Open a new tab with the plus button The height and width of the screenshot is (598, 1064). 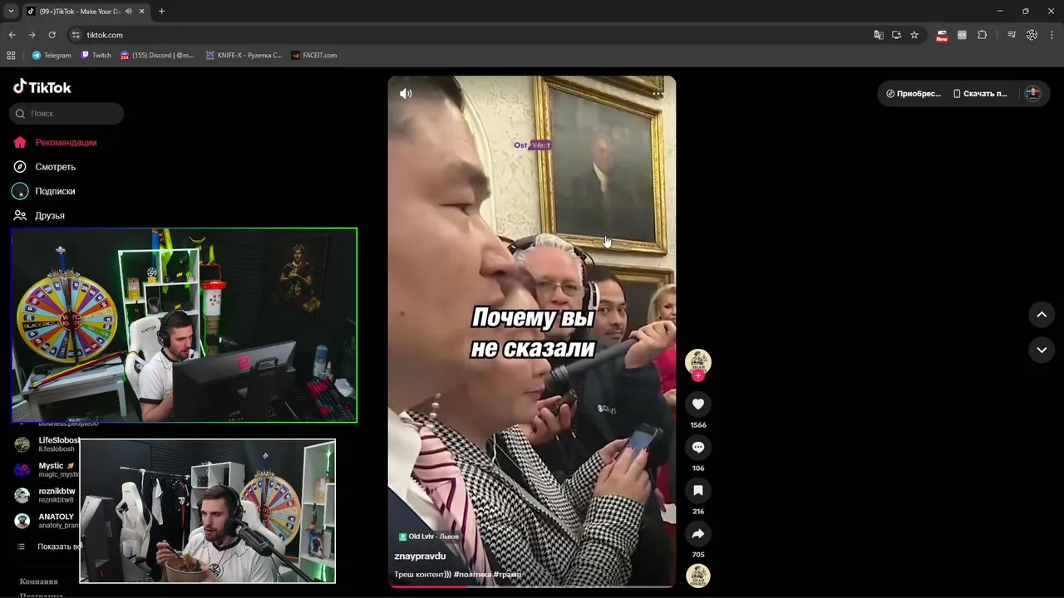[x=161, y=12]
